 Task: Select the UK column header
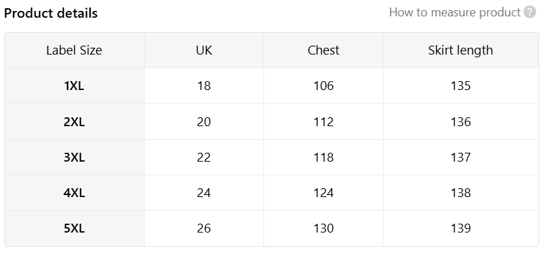[204, 50]
